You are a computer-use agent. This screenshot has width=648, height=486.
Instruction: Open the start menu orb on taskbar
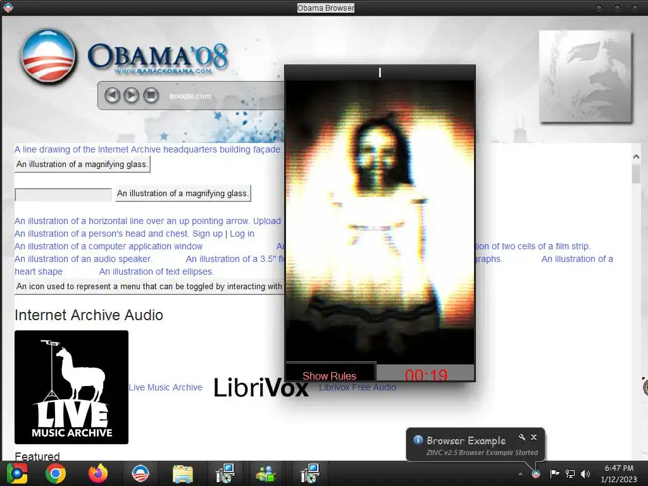17,473
